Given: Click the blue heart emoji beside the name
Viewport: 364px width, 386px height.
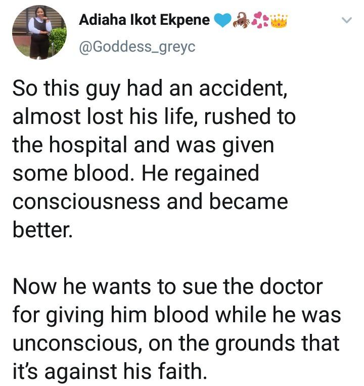Looking at the screenshot, I should (x=223, y=21).
